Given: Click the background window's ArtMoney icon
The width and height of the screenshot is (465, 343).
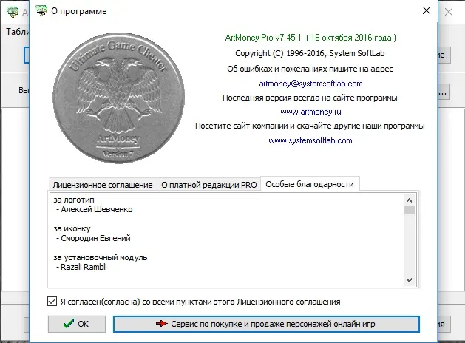Looking at the screenshot, I should [x=13, y=12].
